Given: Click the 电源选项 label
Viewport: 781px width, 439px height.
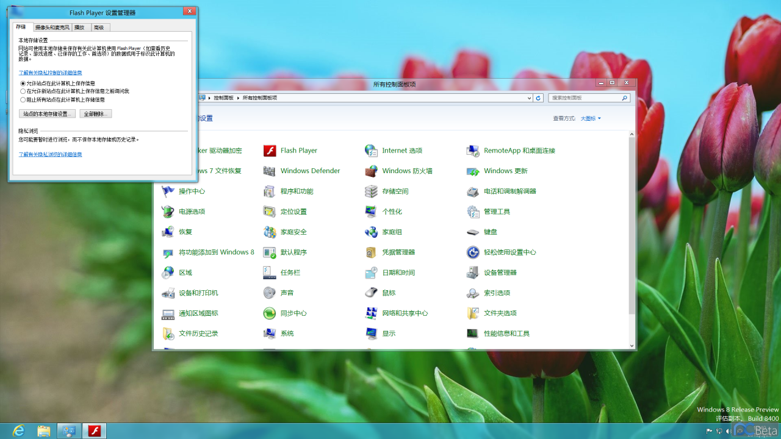Looking at the screenshot, I should click(192, 212).
